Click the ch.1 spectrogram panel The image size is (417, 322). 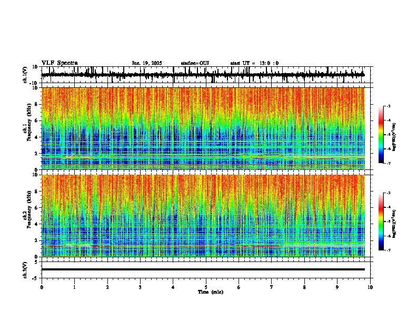tap(203, 128)
